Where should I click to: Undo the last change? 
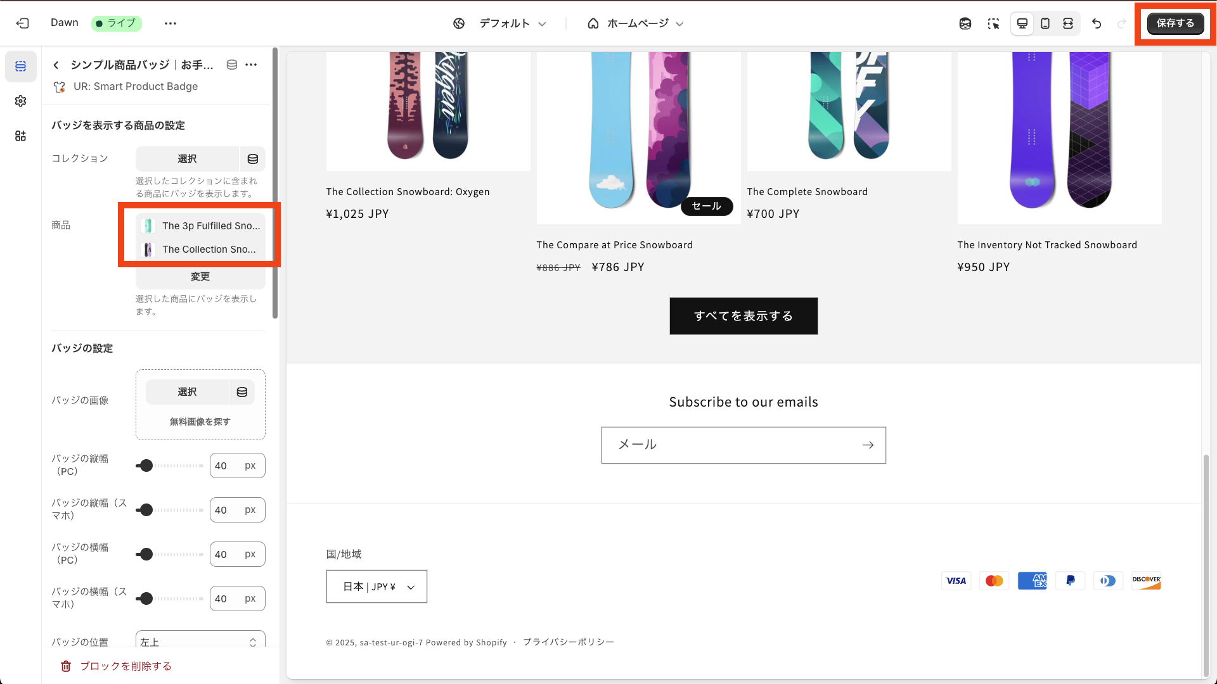(x=1097, y=23)
